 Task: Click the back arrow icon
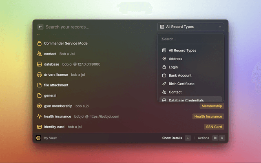click(x=40, y=27)
